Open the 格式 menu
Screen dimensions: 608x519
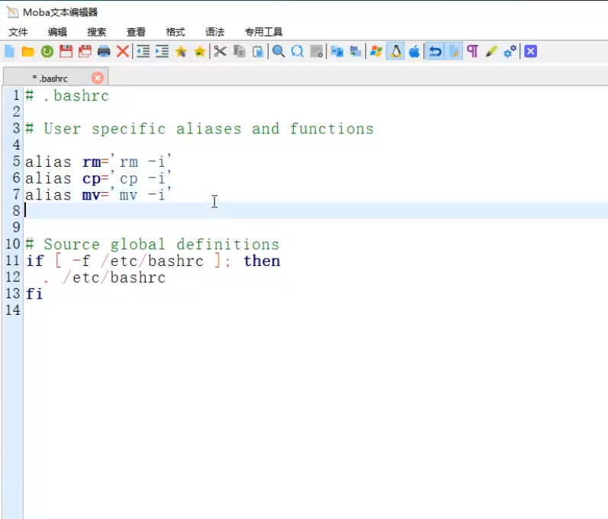pyautogui.click(x=175, y=32)
